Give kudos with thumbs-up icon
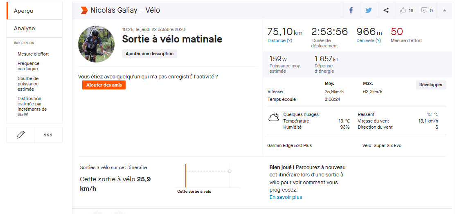 coord(403,11)
